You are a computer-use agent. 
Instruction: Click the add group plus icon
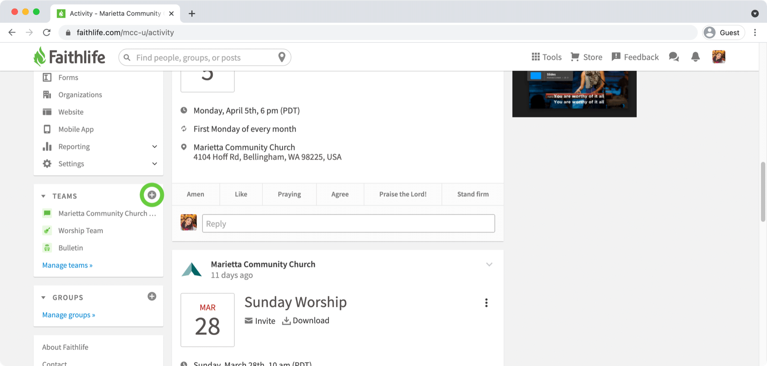click(x=152, y=297)
